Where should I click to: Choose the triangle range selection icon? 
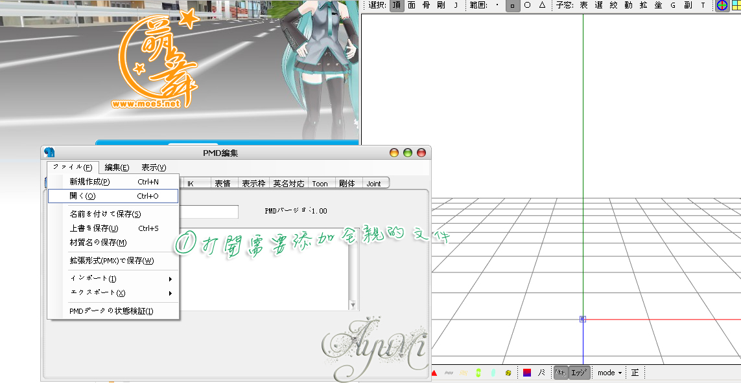pyautogui.click(x=542, y=6)
